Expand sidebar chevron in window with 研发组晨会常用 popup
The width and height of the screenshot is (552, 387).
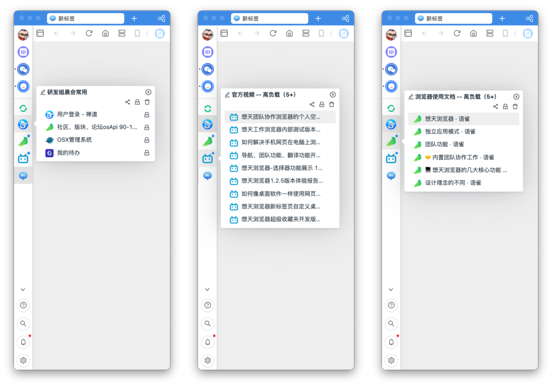23,290
